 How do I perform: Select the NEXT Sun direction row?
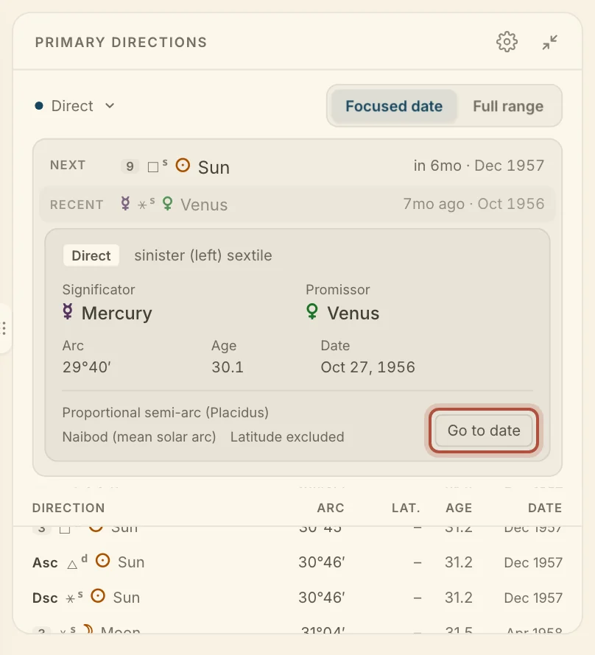pos(297,166)
